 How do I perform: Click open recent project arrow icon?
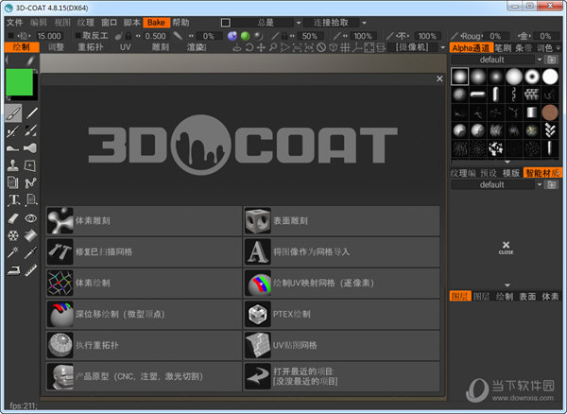257,376
